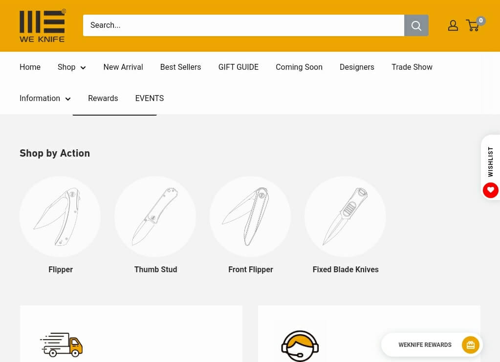The height and width of the screenshot is (362, 500).
Task: Open the user account icon
Action: (453, 25)
